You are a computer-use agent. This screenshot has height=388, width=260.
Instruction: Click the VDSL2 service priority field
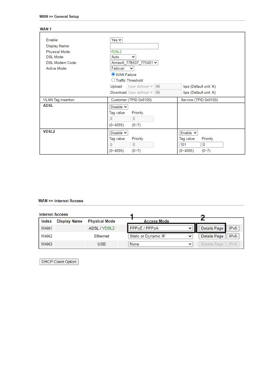pos(212,145)
